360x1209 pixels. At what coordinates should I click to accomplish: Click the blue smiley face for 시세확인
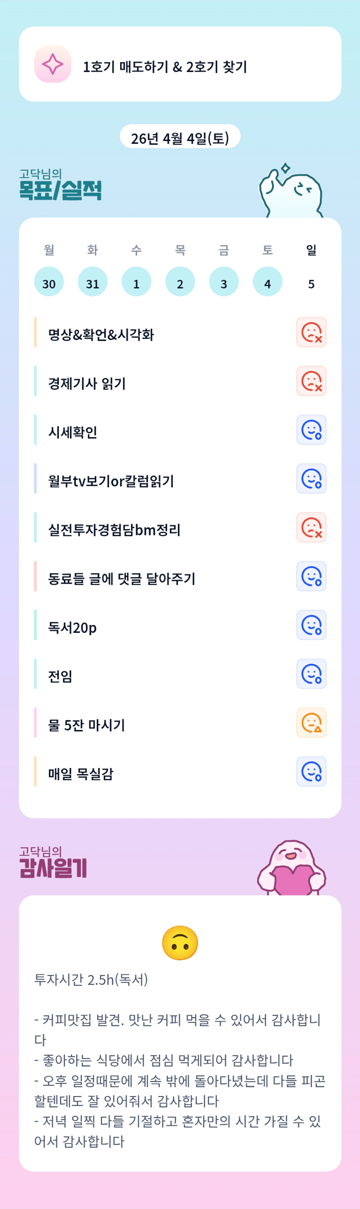point(311,430)
